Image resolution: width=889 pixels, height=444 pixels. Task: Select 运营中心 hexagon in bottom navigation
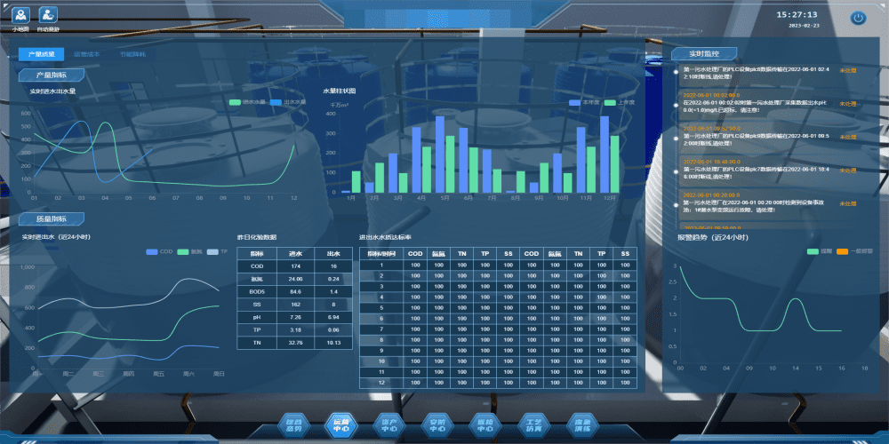tap(341, 424)
